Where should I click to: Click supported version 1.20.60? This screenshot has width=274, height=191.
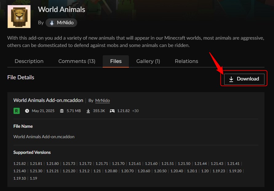pyautogui.click(x=144, y=171)
